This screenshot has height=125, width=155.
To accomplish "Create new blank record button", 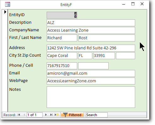I will (x=57, y=115).
